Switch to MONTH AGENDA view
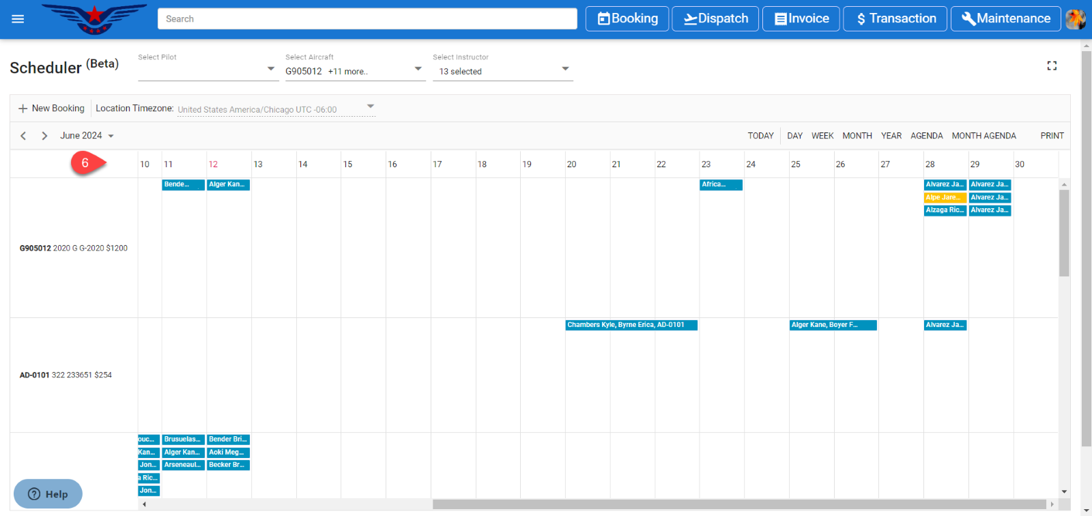Image resolution: width=1092 pixels, height=516 pixels. [983, 136]
